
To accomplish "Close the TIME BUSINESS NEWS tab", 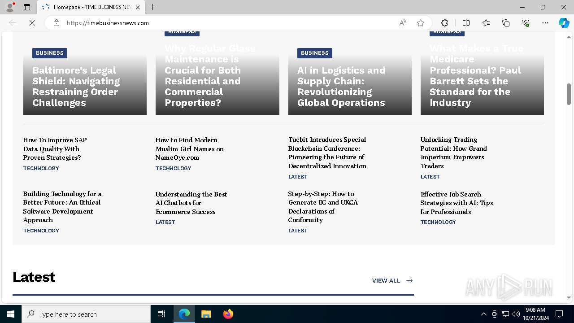I will click(138, 7).
